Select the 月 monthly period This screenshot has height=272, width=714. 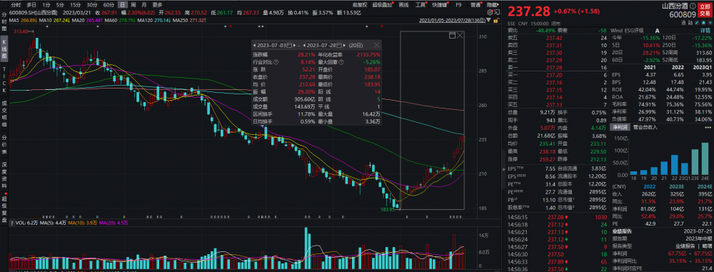click(144, 4)
